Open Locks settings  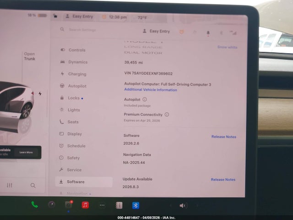point(71,98)
